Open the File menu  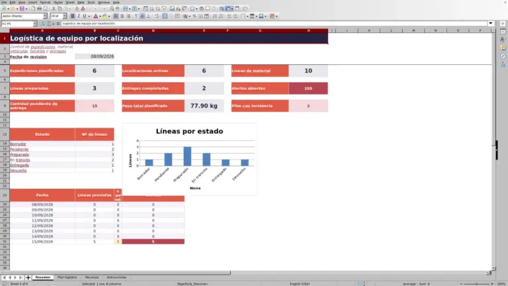(4, 2)
